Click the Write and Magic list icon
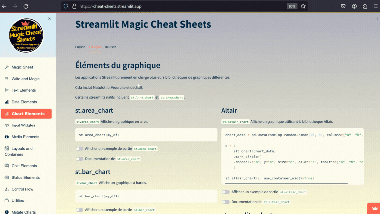The height and width of the screenshot is (214, 380). point(7,79)
